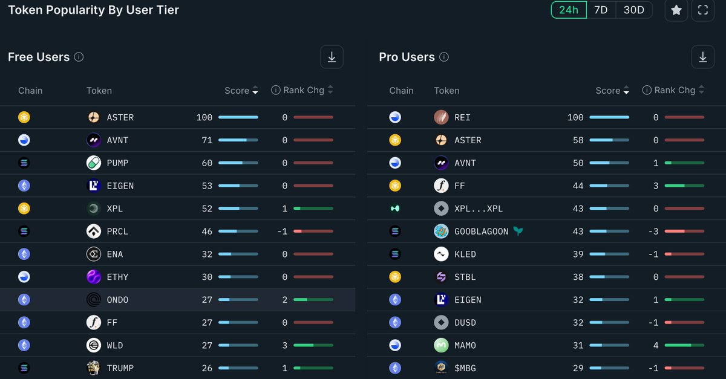726x379 pixels.
Task: Open the FF token in Free Users
Action: click(112, 323)
